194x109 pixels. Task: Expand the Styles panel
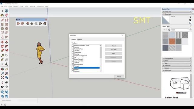(177, 61)
